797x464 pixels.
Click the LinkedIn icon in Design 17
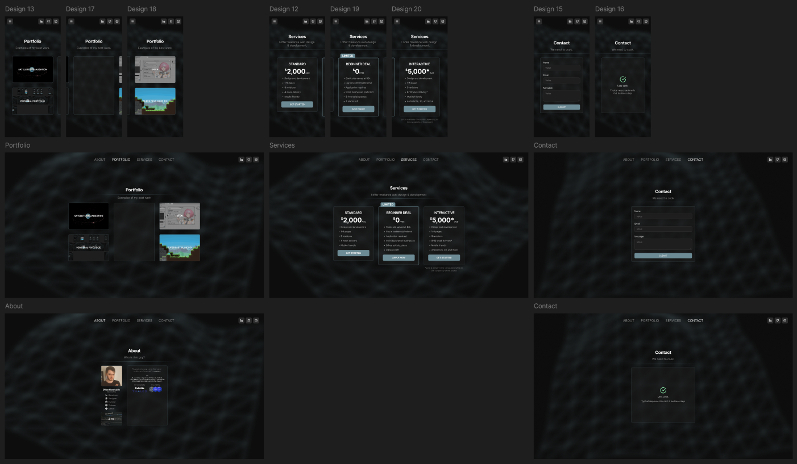point(102,22)
